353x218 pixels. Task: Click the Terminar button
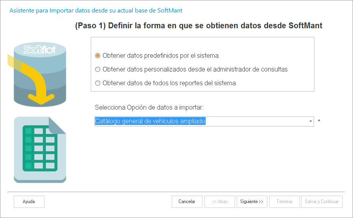click(285, 202)
